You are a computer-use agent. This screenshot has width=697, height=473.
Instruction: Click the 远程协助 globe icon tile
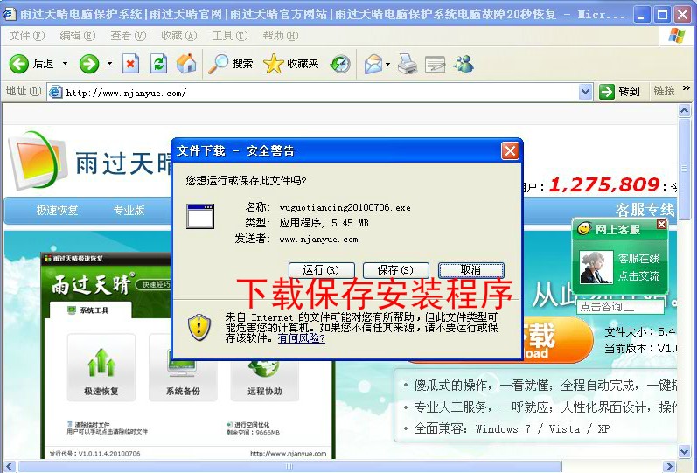pos(264,380)
